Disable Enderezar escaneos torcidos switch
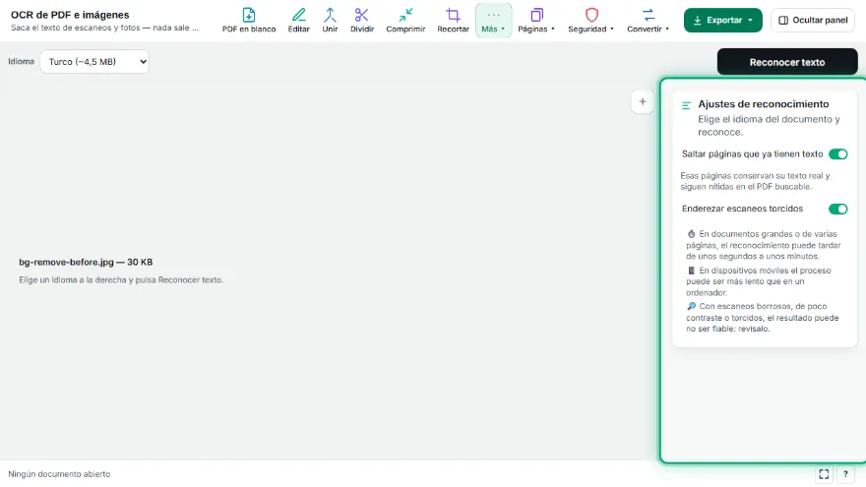866x487 pixels. coord(837,209)
